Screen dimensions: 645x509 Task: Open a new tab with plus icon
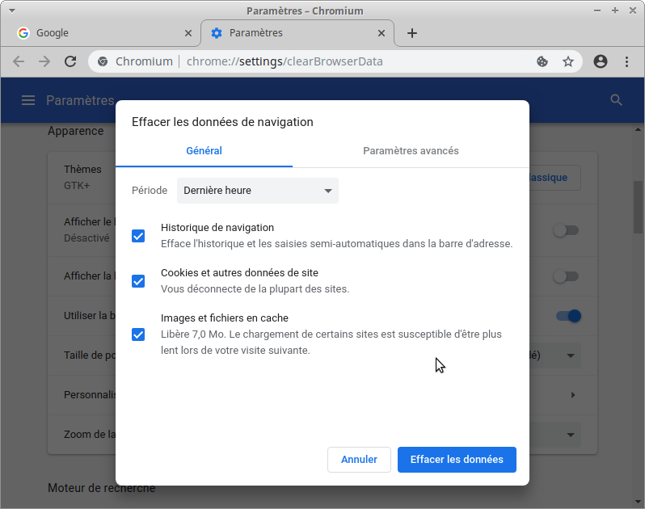click(x=412, y=33)
